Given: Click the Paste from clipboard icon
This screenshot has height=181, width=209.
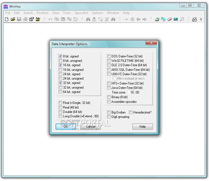Looking at the screenshot, I should [x=63, y=19].
